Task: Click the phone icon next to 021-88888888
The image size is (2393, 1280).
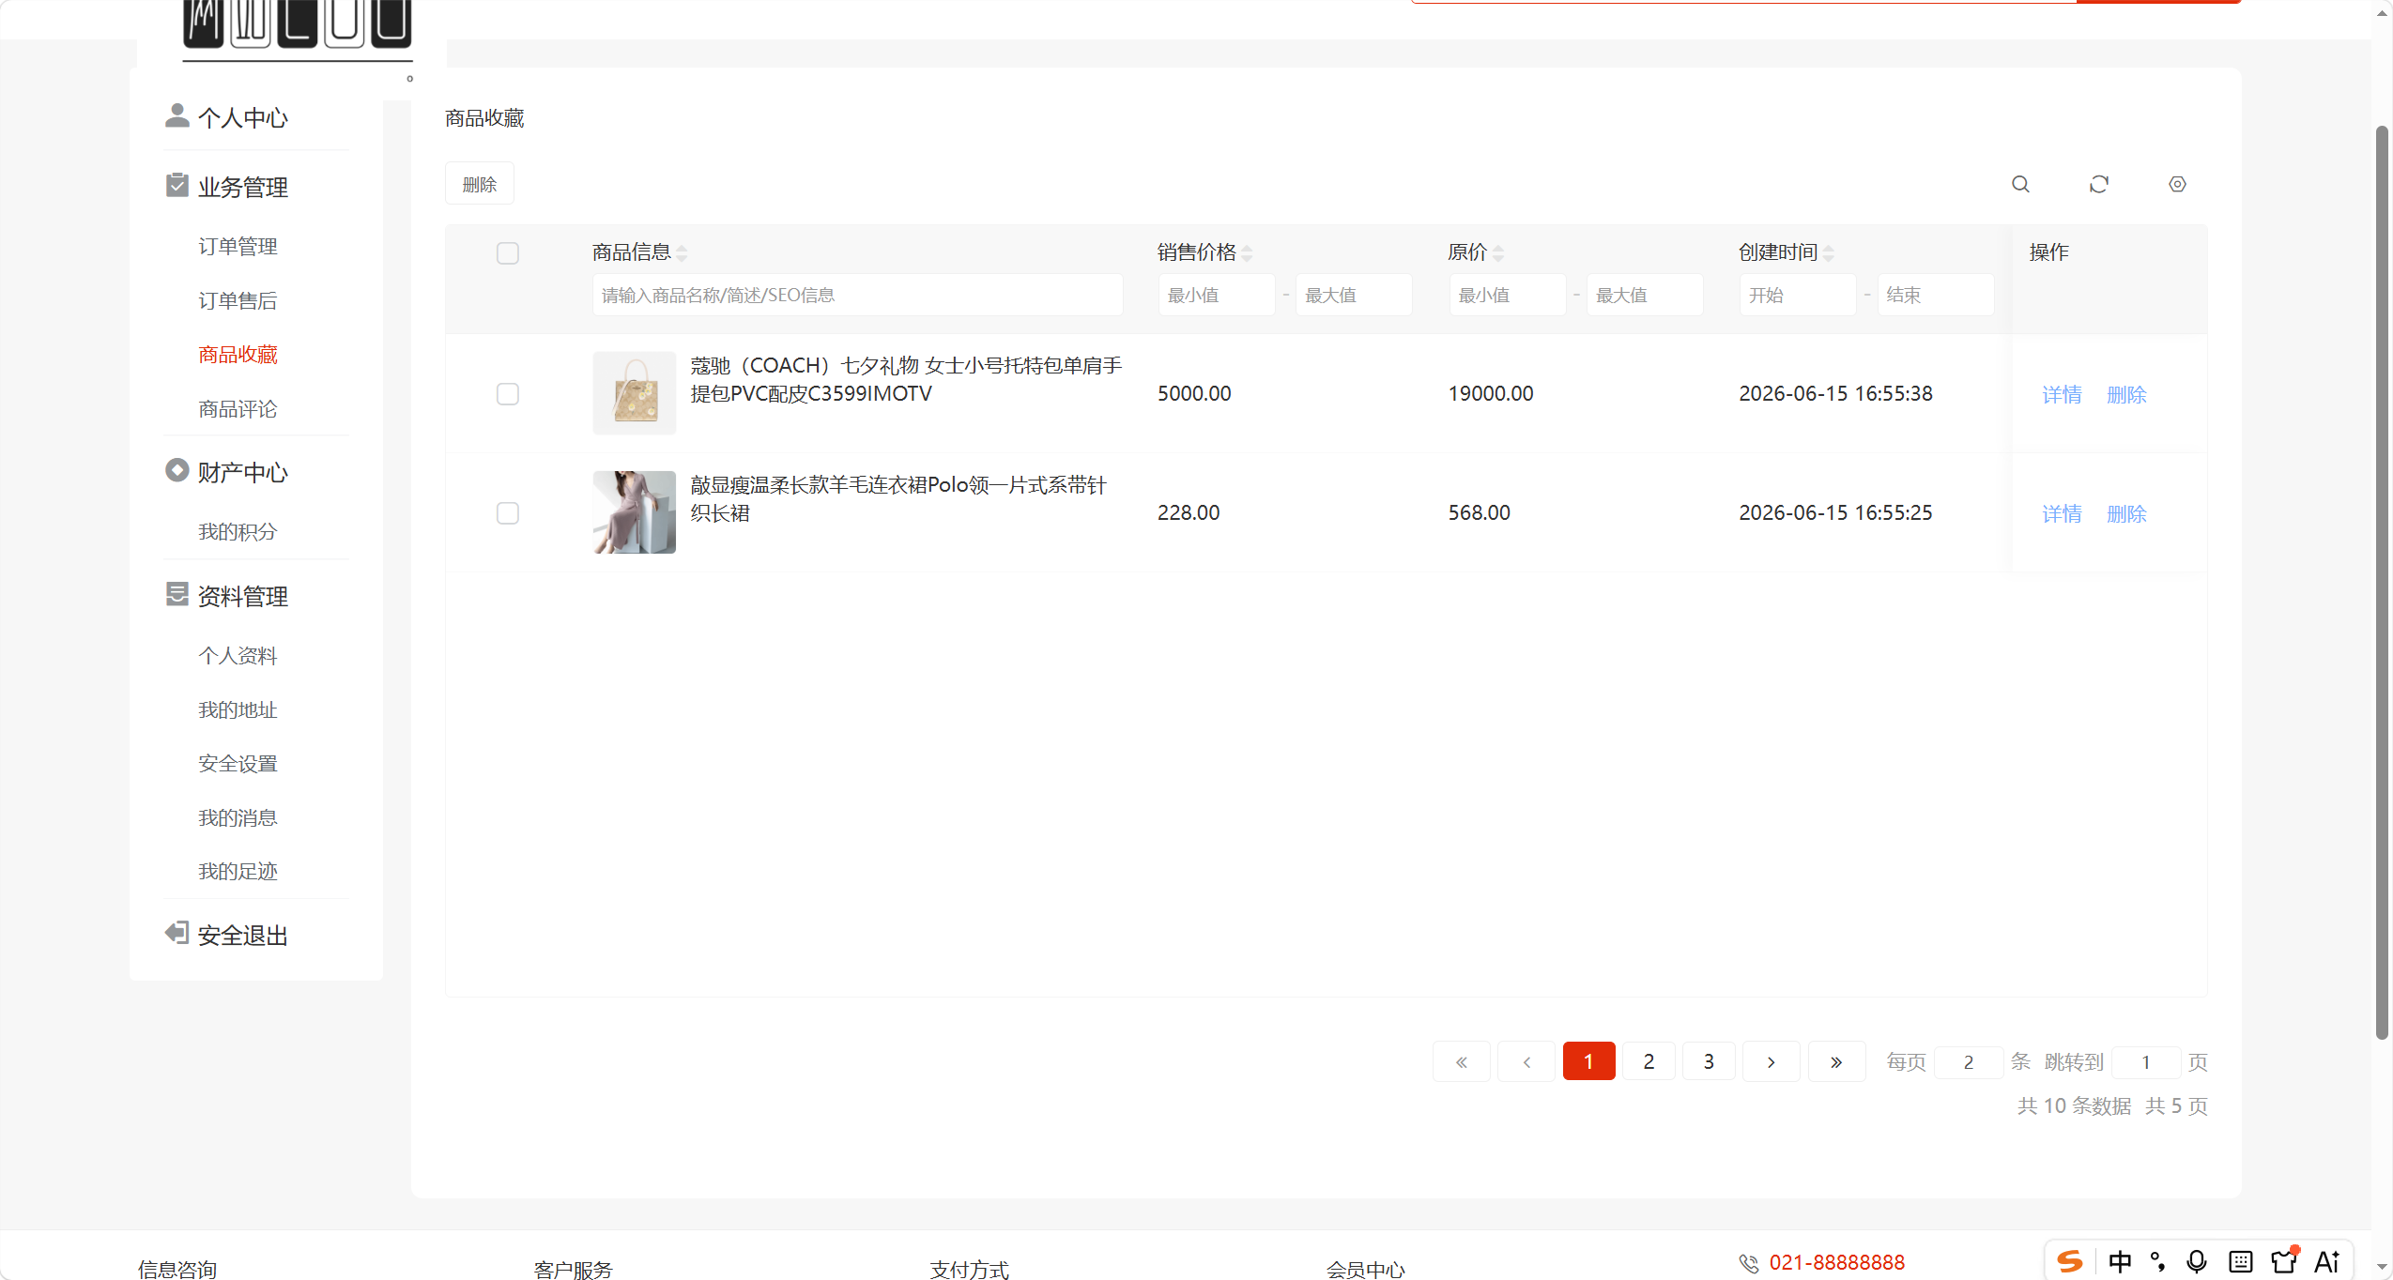Action: click(x=1748, y=1263)
